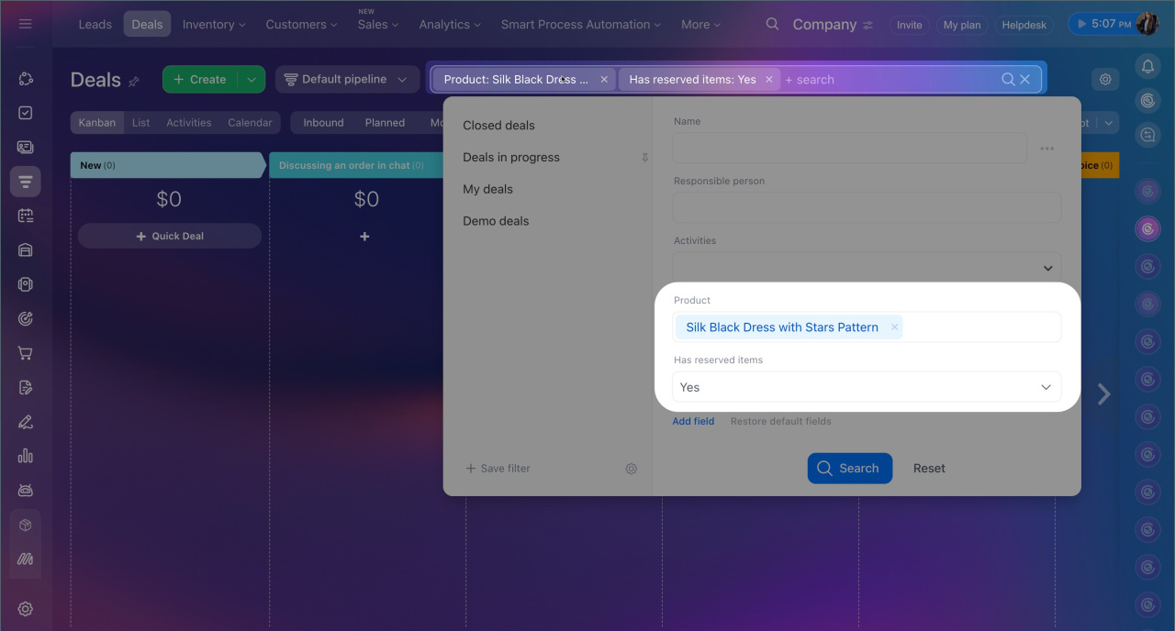
Task: Click the calendar icon in left sidebar
Action: pos(26,216)
